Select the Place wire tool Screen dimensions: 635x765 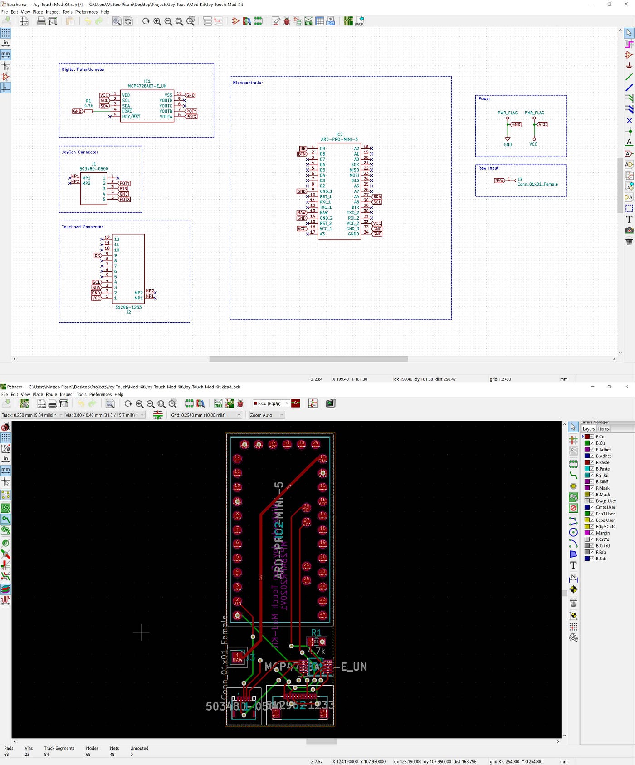point(629,77)
